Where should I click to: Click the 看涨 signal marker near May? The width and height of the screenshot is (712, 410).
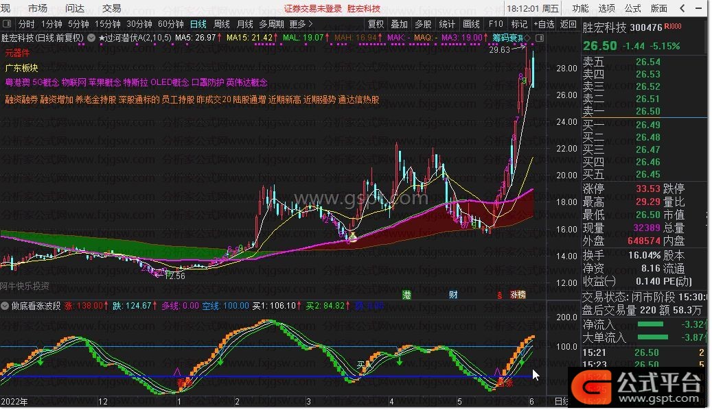(x=504, y=383)
